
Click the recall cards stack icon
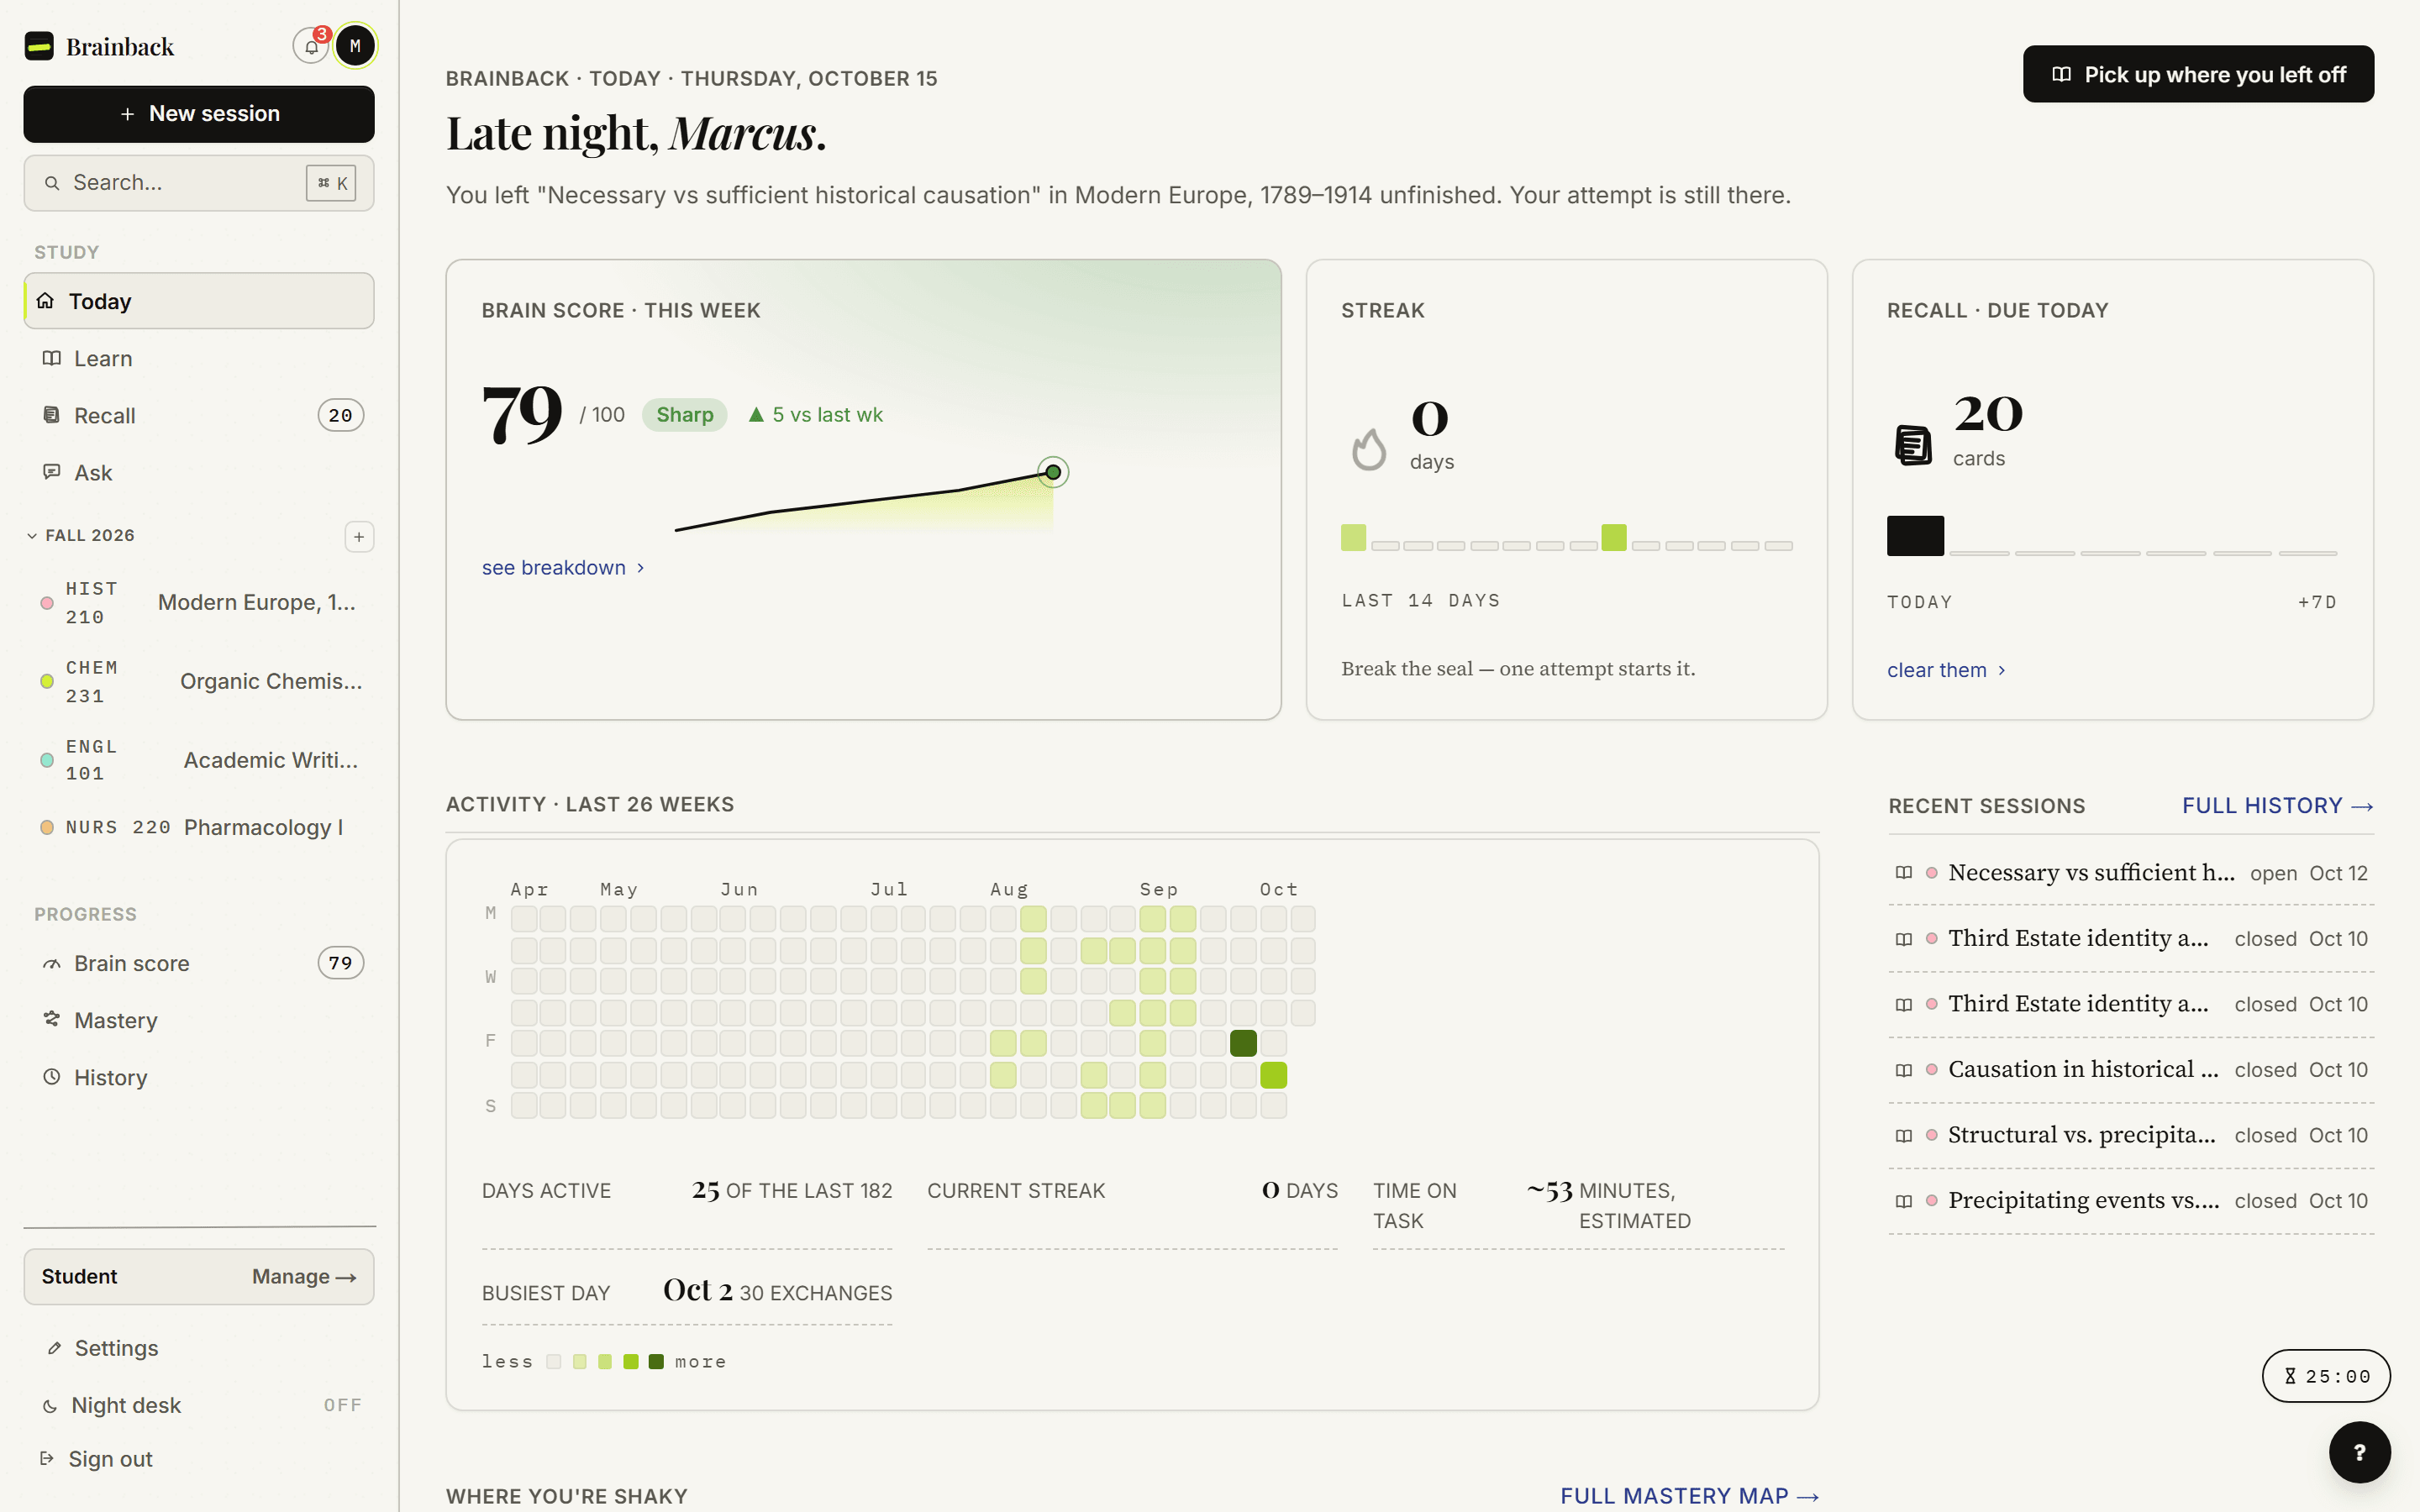coord(1913,445)
